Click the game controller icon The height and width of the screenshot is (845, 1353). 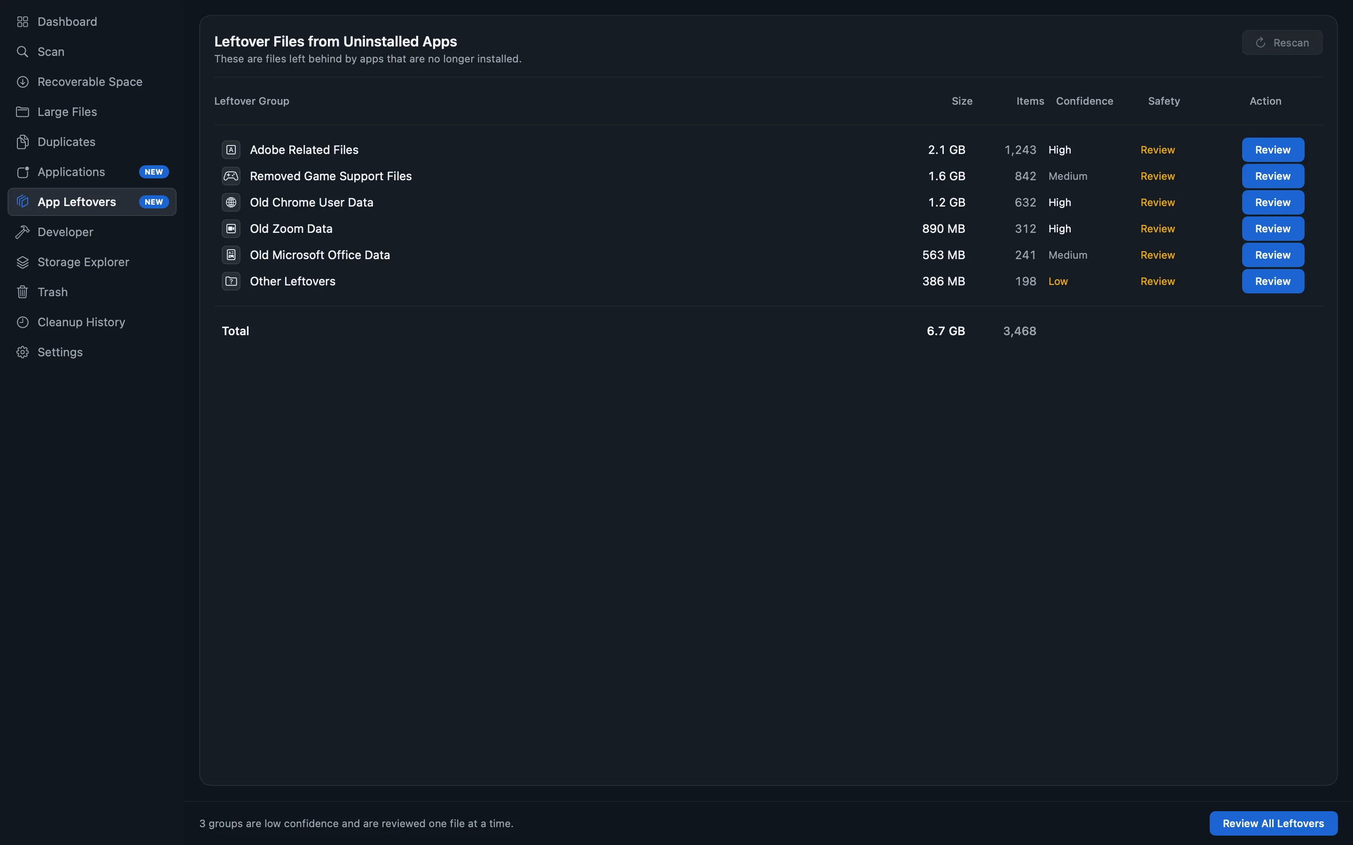point(231,176)
